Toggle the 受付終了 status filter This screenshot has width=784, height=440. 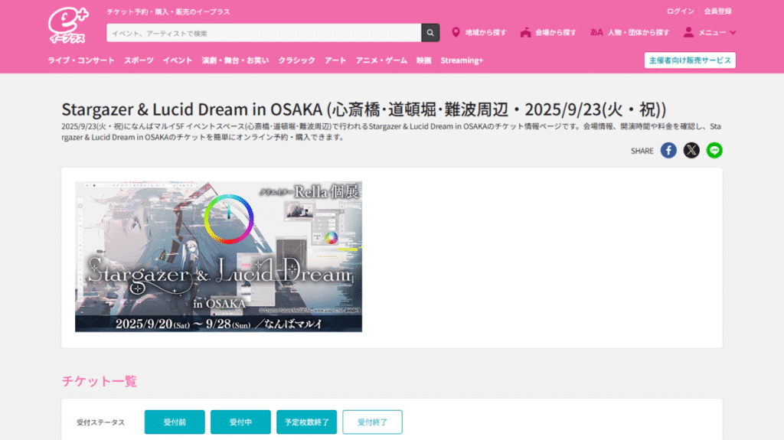373,422
